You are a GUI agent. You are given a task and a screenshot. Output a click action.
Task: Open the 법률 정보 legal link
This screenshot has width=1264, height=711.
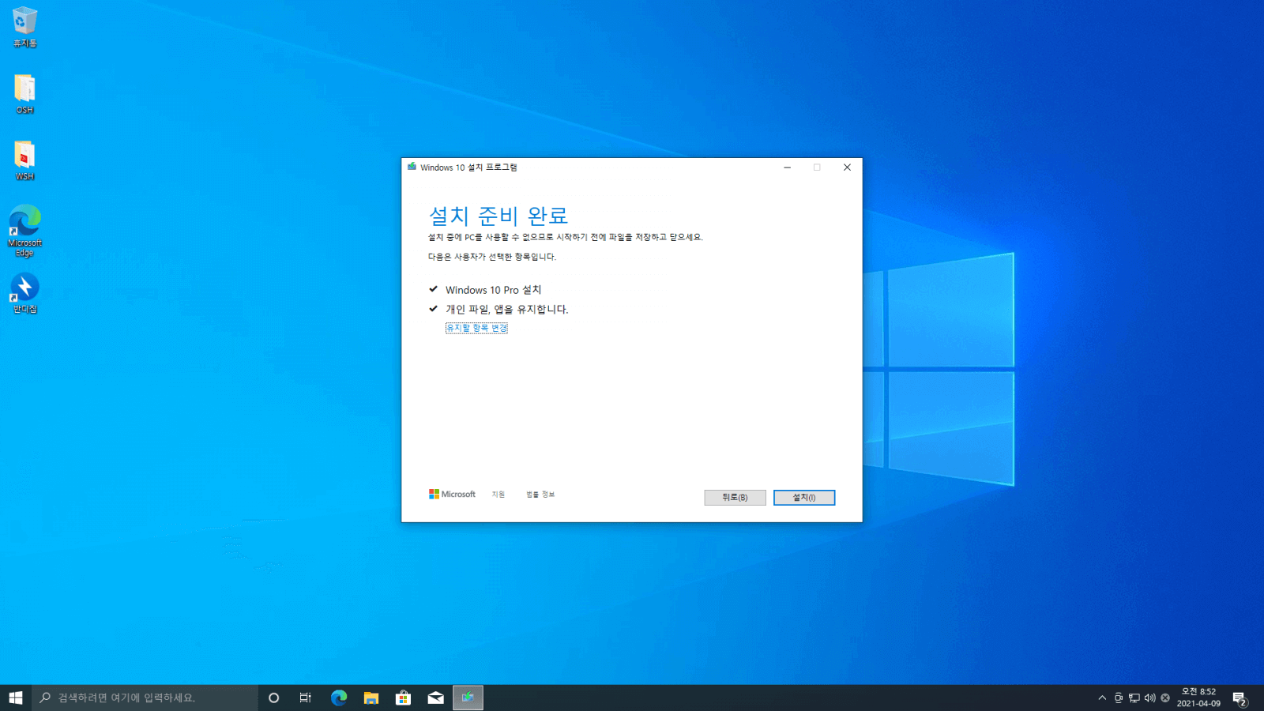tap(540, 495)
